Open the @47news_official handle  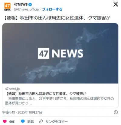pyautogui.click(x=27, y=9)
